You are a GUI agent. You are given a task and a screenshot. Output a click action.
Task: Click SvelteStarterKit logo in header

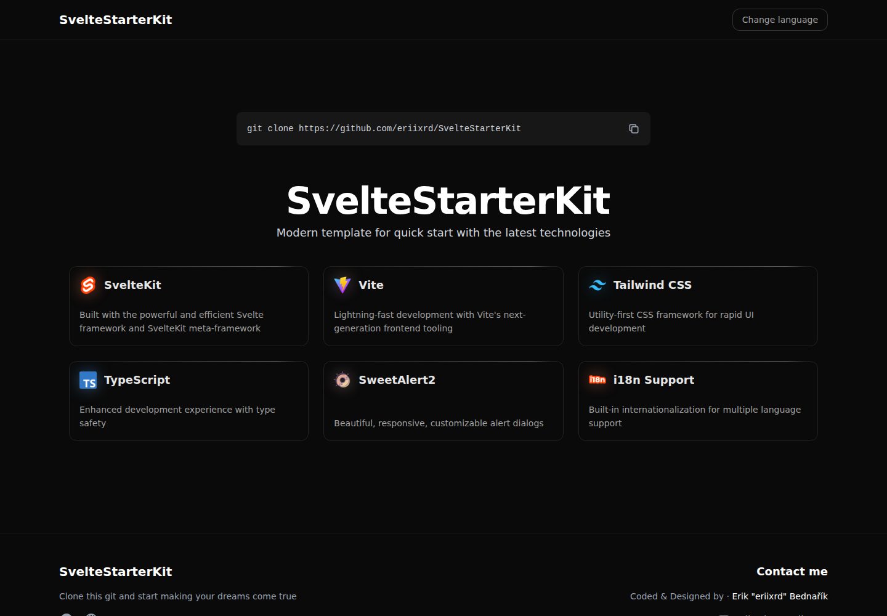point(116,20)
